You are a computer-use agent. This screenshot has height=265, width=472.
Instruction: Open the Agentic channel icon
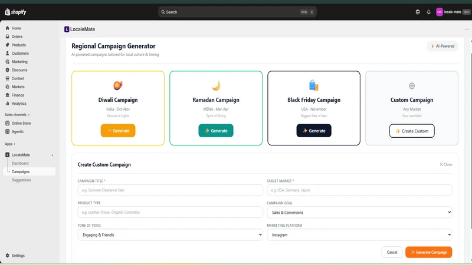click(8, 131)
